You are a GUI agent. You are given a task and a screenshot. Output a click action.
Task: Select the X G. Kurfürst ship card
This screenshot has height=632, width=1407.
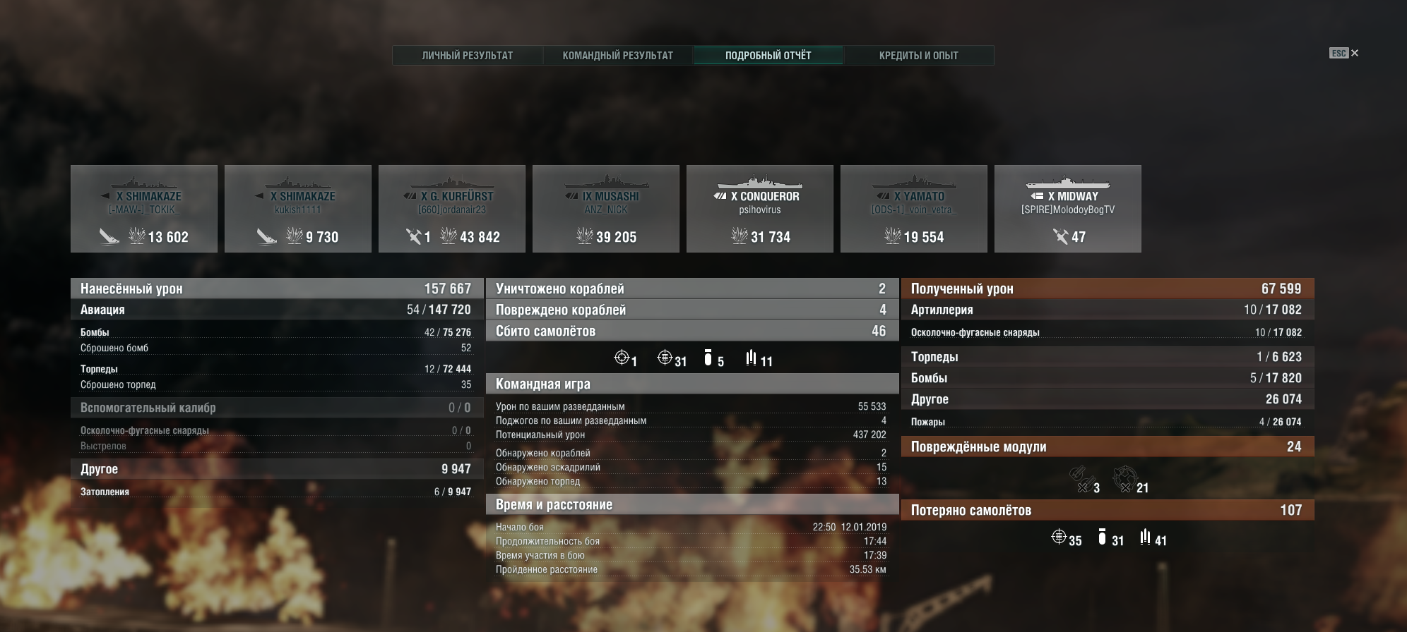click(452, 209)
